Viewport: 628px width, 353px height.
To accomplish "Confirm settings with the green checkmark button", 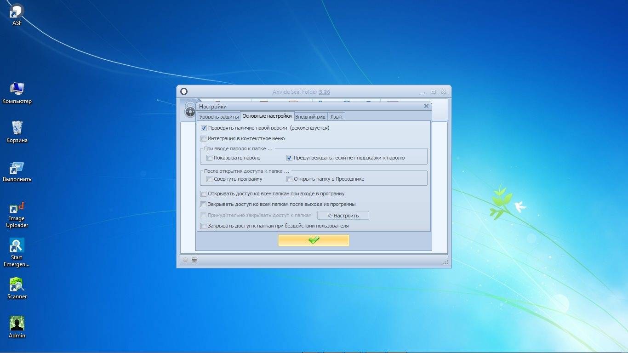I will click(314, 240).
